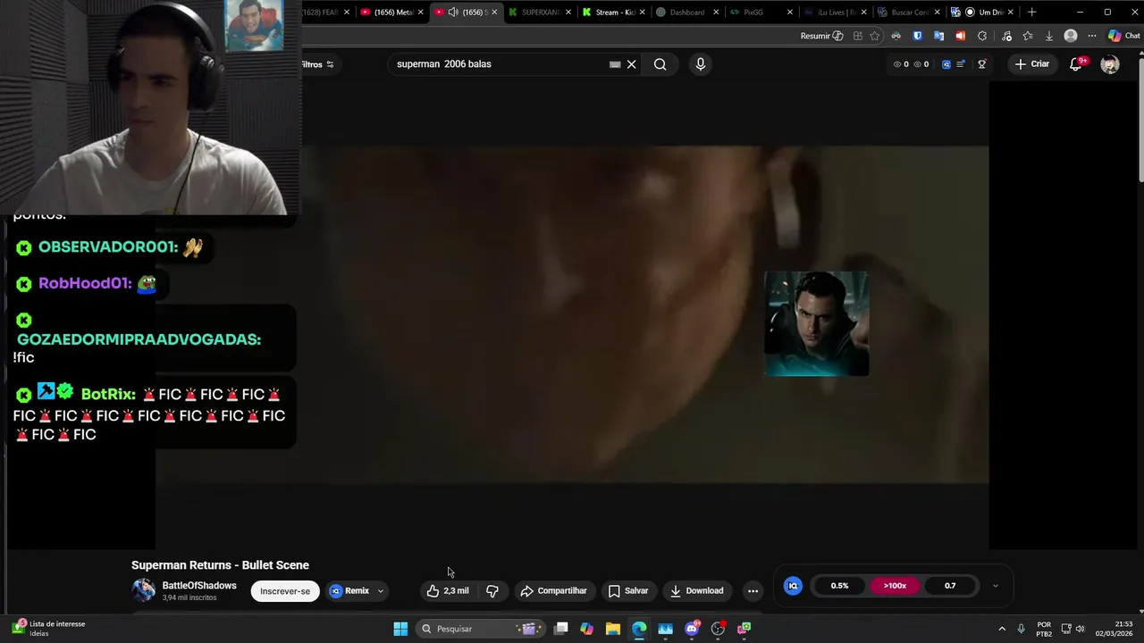Screen dimensions: 1144x643
Task: Click the Criar button
Action: [1031, 64]
